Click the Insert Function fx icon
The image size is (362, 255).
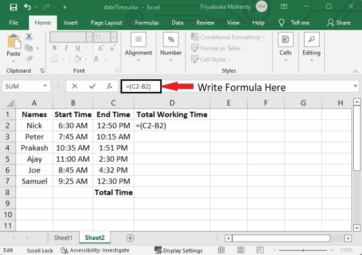pos(109,87)
